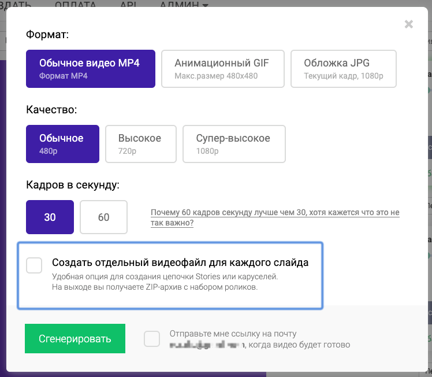Choose the Анимационный GIF format
Image resolution: width=432 pixels, height=377 pixels.
point(222,69)
